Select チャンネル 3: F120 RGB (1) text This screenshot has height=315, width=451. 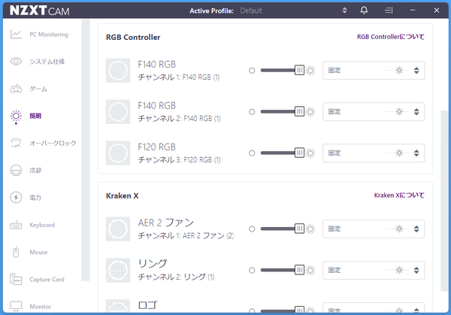pos(179,160)
